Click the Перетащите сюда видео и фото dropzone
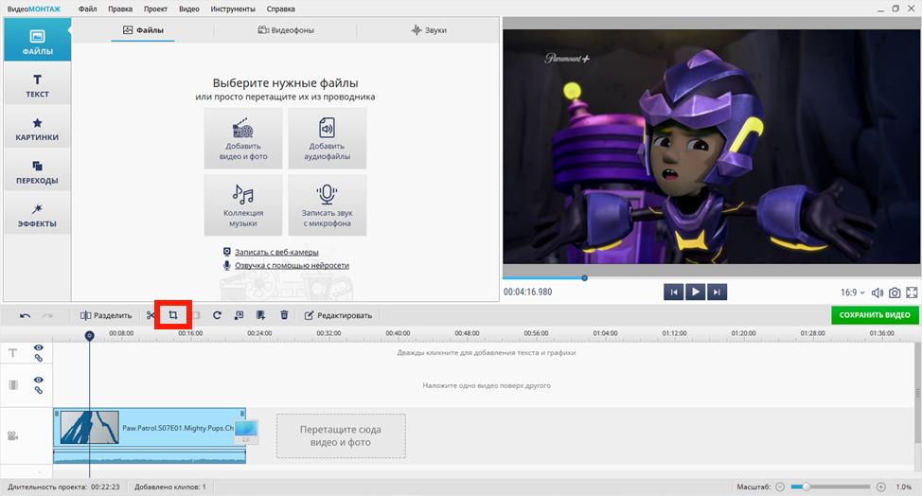922x496 pixels. (341, 436)
